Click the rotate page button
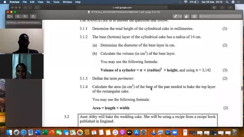 [x=186, y=16]
